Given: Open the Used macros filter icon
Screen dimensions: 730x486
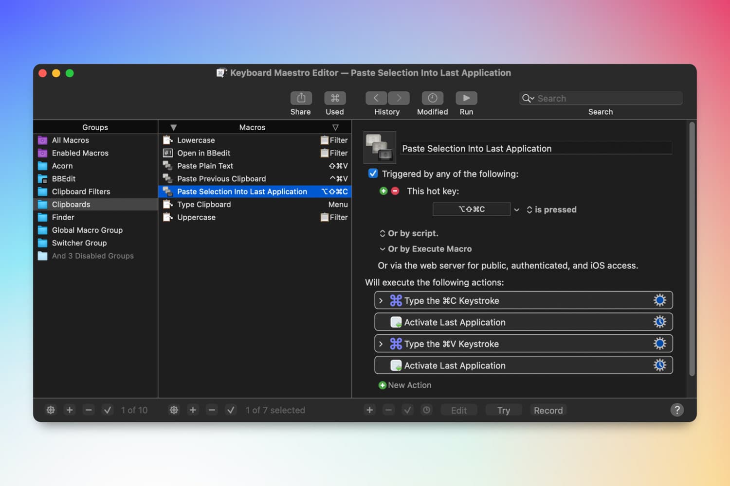Looking at the screenshot, I should coord(335,98).
